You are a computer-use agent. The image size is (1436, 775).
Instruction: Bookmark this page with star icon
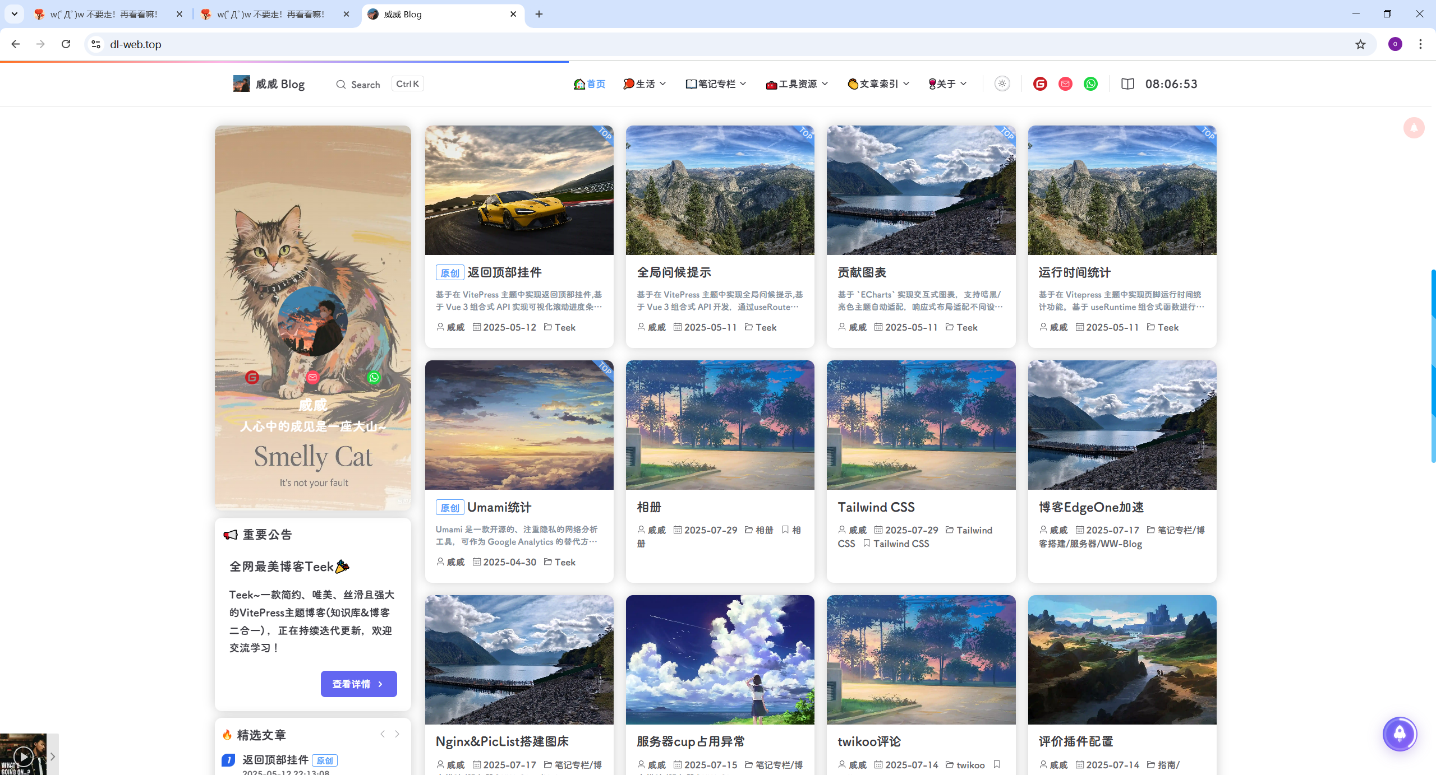coord(1360,44)
